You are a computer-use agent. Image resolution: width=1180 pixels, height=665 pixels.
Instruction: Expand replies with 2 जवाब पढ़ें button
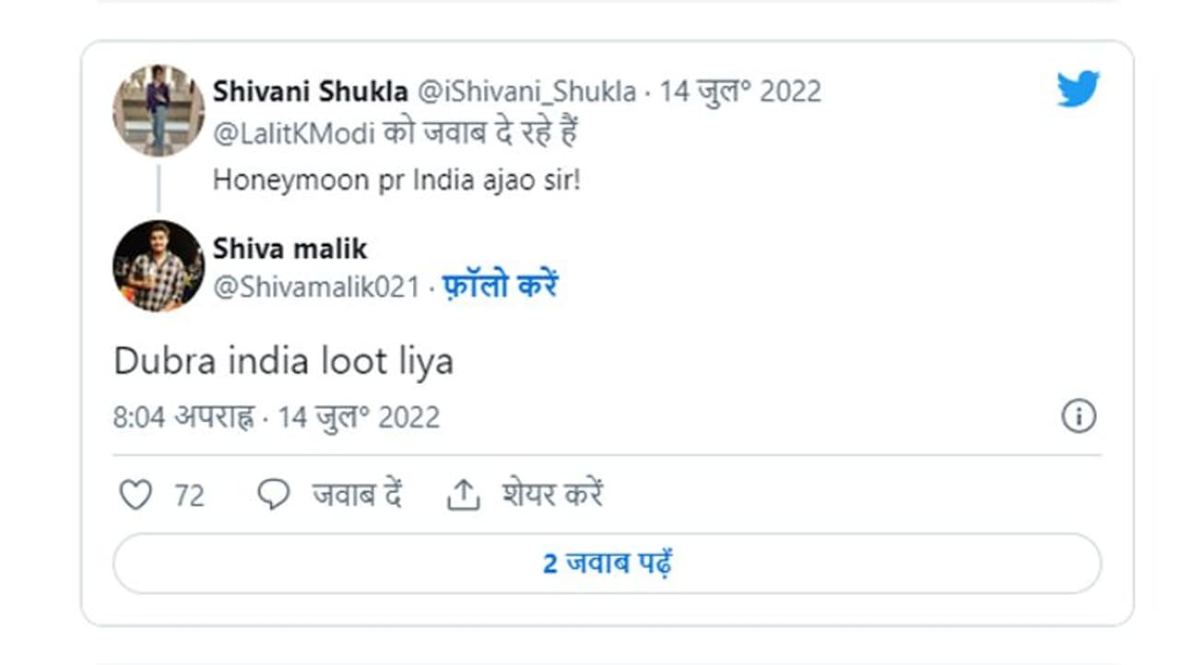tap(607, 563)
